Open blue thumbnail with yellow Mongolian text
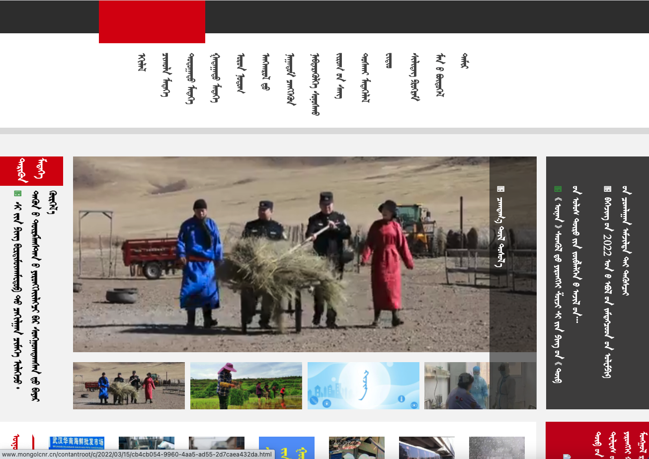The image size is (649, 459). click(287, 447)
